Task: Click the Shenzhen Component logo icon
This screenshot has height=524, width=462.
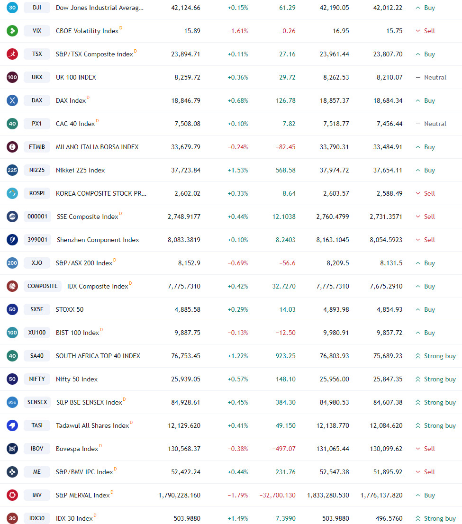Action: pyautogui.click(x=12, y=240)
